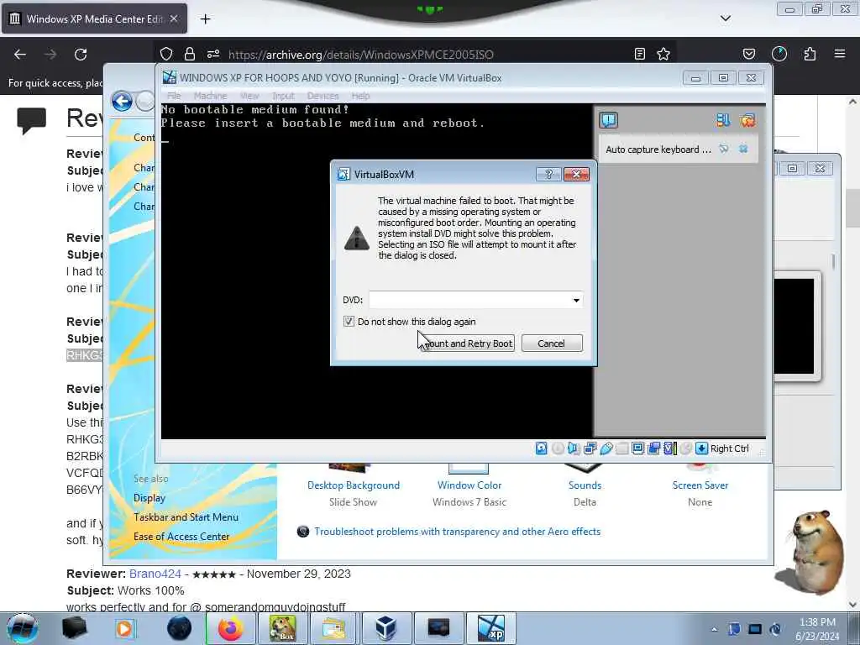Open the Machine menu in VirtualBox window
Viewport: 860px width, 645px height.
pos(210,96)
